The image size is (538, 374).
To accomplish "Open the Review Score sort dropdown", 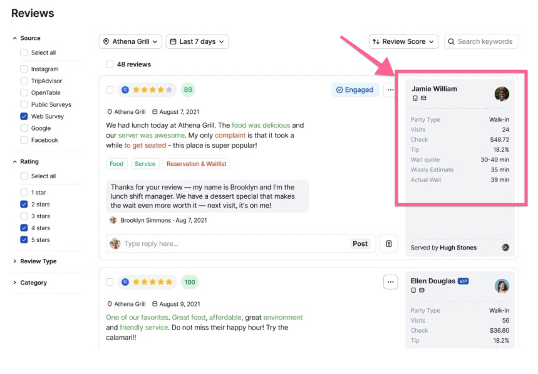I will click(403, 41).
